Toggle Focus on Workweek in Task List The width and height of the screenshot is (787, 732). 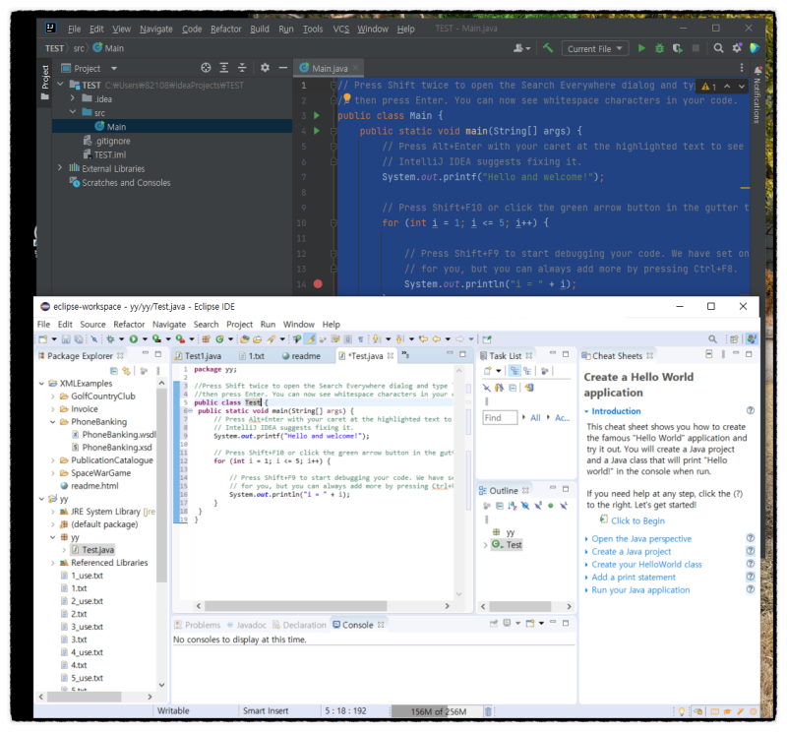(x=545, y=371)
